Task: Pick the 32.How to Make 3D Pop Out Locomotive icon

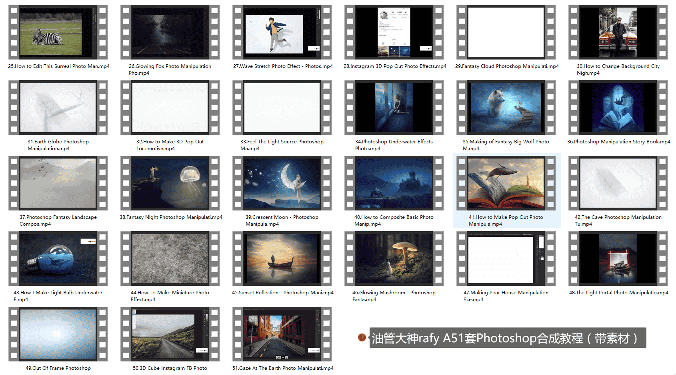Action: click(170, 107)
